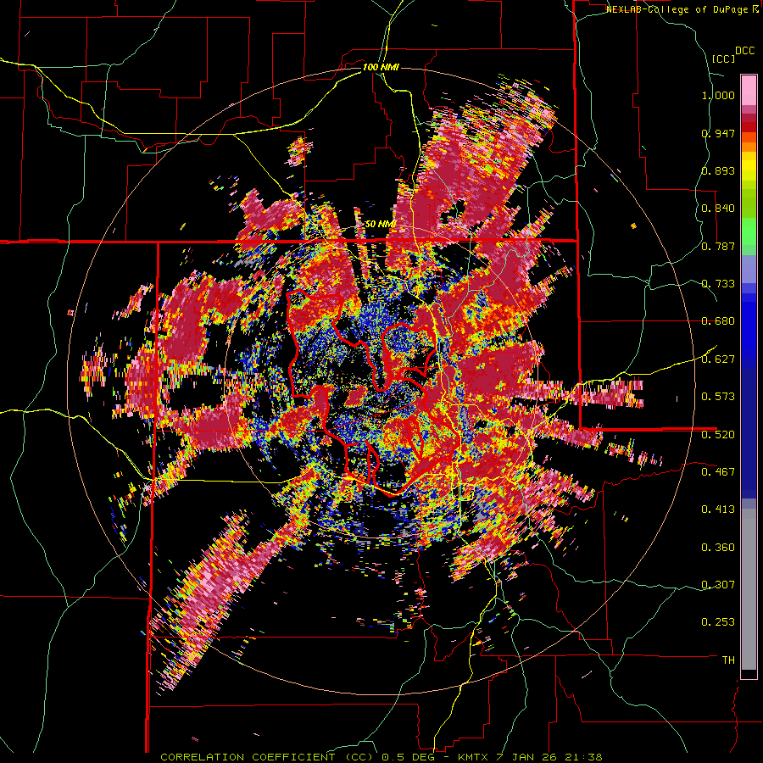Click the 0.680 color scale value

click(718, 321)
